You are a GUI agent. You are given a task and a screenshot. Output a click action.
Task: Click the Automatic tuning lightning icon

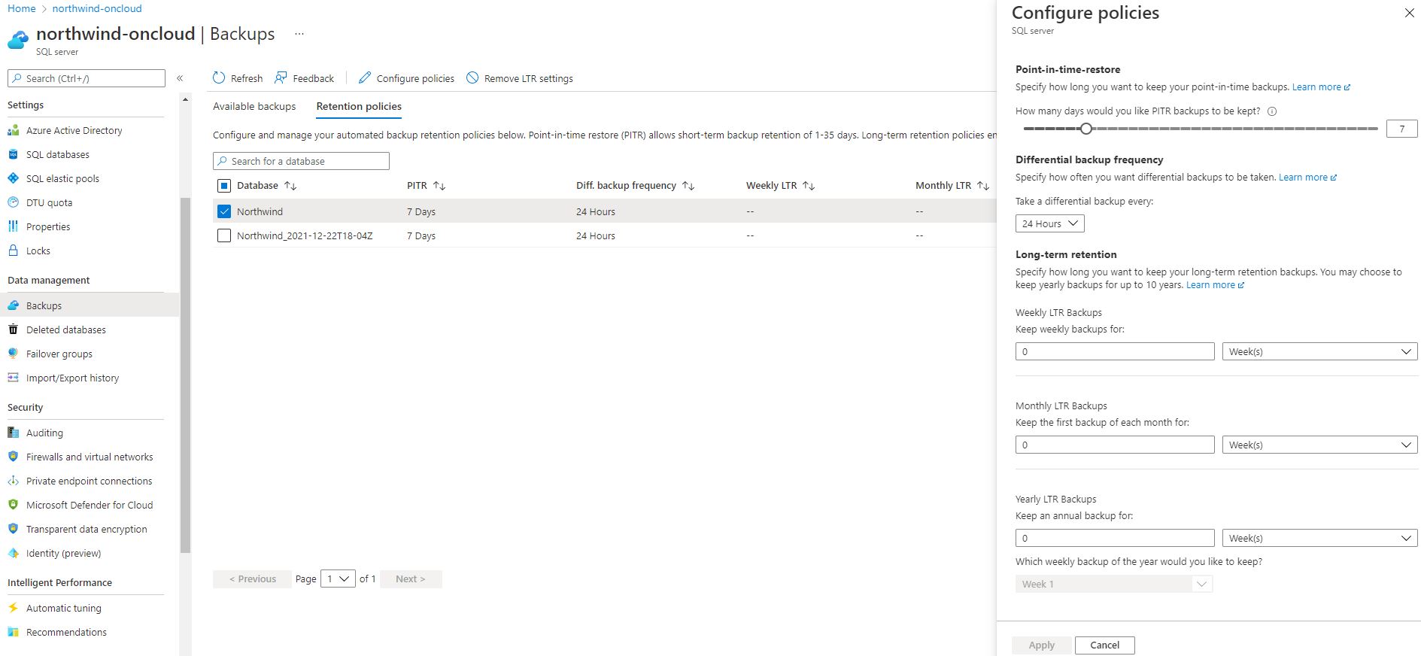point(13,608)
